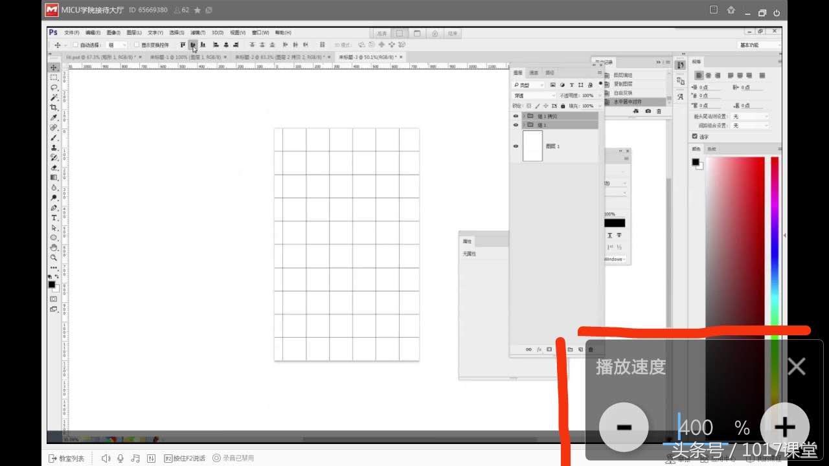
Task: Select left-align text paragraph button
Action: click(x=699, y=76)
